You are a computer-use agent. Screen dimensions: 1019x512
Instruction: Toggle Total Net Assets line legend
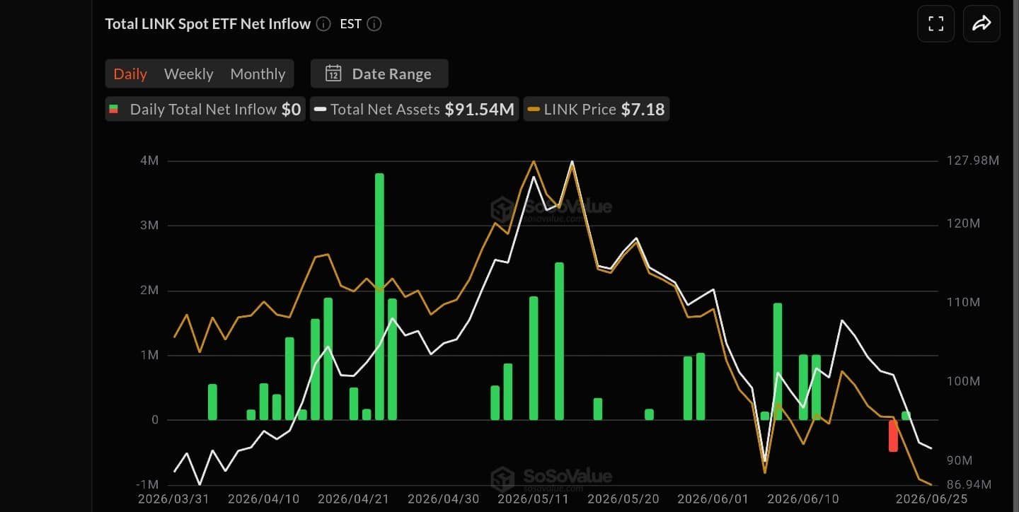click(415, 110)
